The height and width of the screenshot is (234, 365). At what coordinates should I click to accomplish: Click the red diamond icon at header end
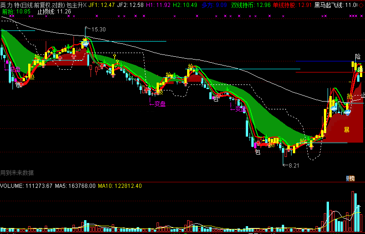coord(361,5)
